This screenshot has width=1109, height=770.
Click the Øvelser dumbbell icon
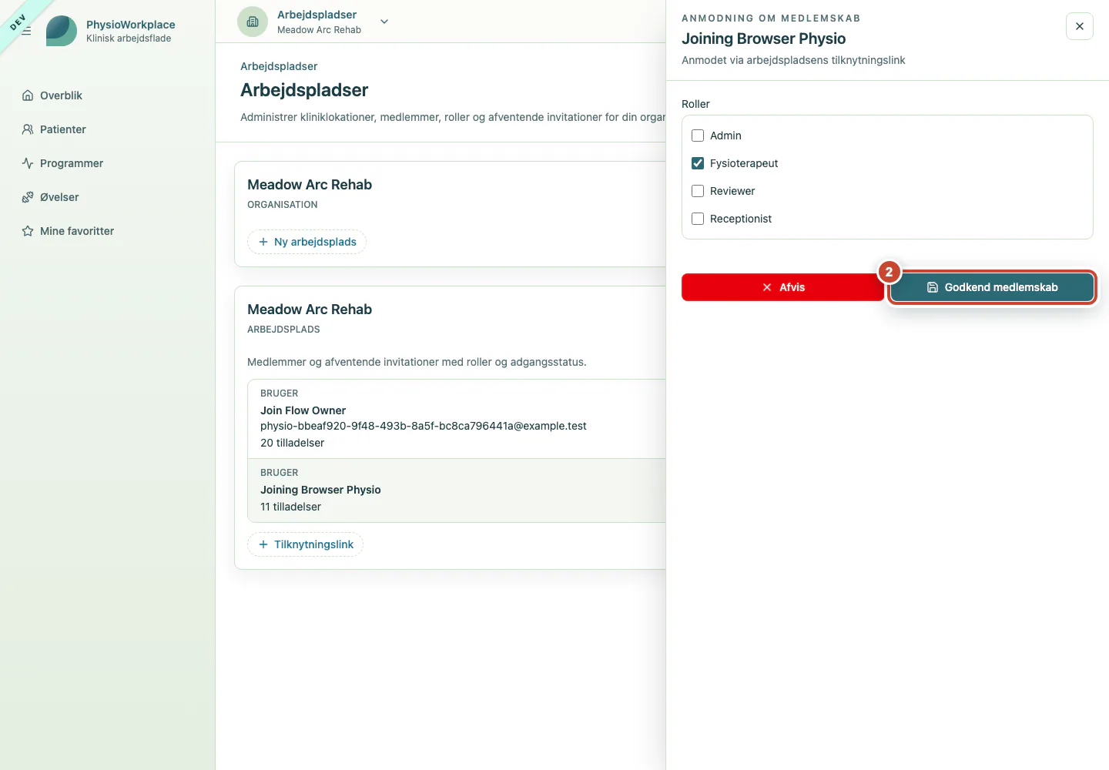point(28,197)
